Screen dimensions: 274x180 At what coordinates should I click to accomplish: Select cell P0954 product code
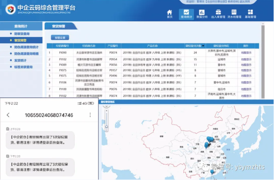tap(113, 59)
